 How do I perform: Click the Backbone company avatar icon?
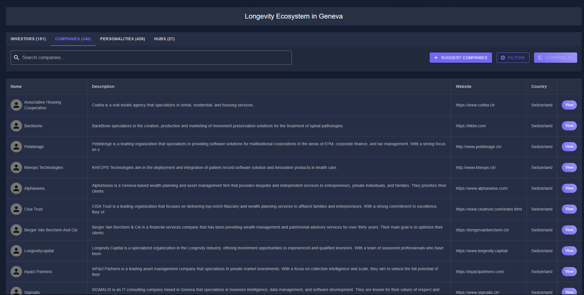(16, 126)
